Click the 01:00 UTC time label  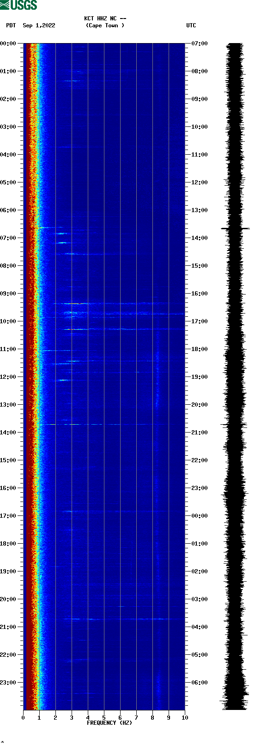[200, 544]
